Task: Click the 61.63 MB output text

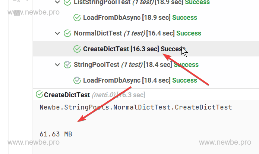Action: pyautogui.click(x=56, y=134)
